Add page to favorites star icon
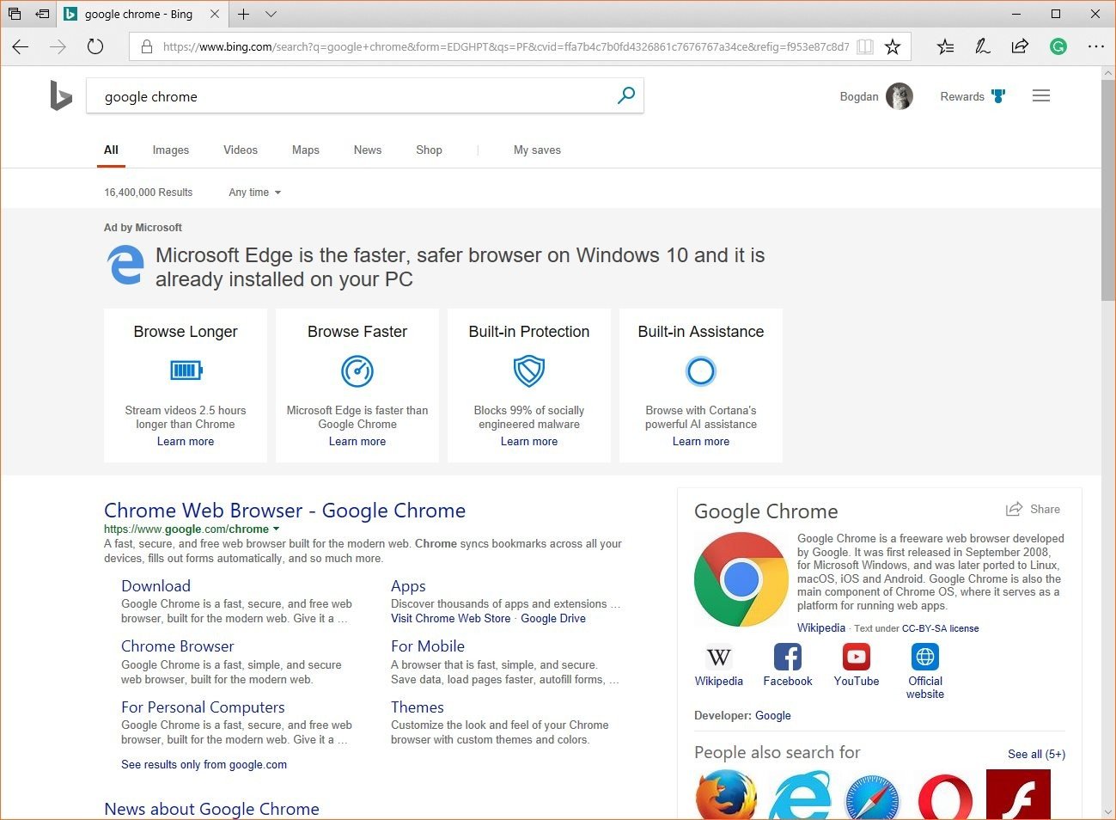Image resolution: width=1116 pixels, height=820 pixels. pyautogui.click(x=893, y=46)
